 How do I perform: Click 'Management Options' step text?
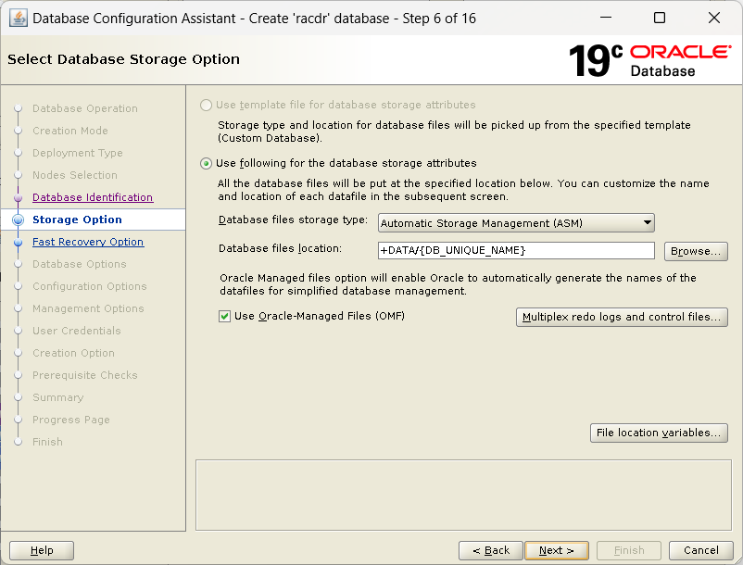(88, 308)
